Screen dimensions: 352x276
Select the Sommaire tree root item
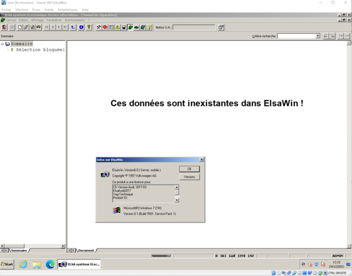22,44
